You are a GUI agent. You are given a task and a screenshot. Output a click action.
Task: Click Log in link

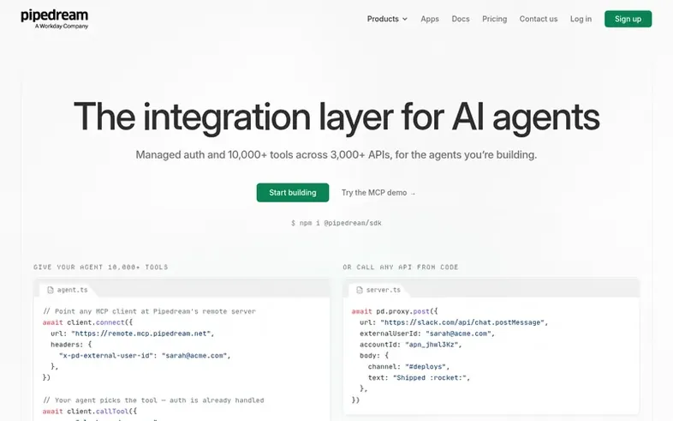pos(581,19)
